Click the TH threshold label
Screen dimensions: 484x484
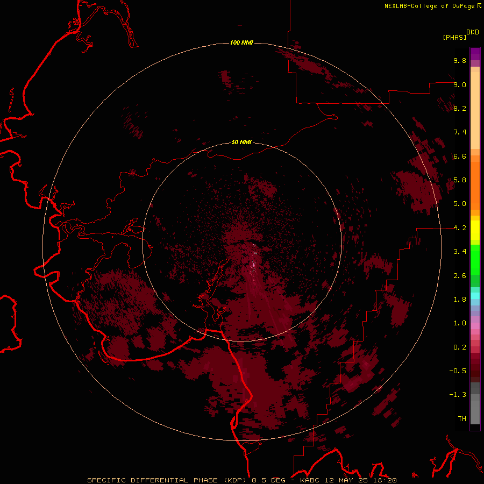462,419
